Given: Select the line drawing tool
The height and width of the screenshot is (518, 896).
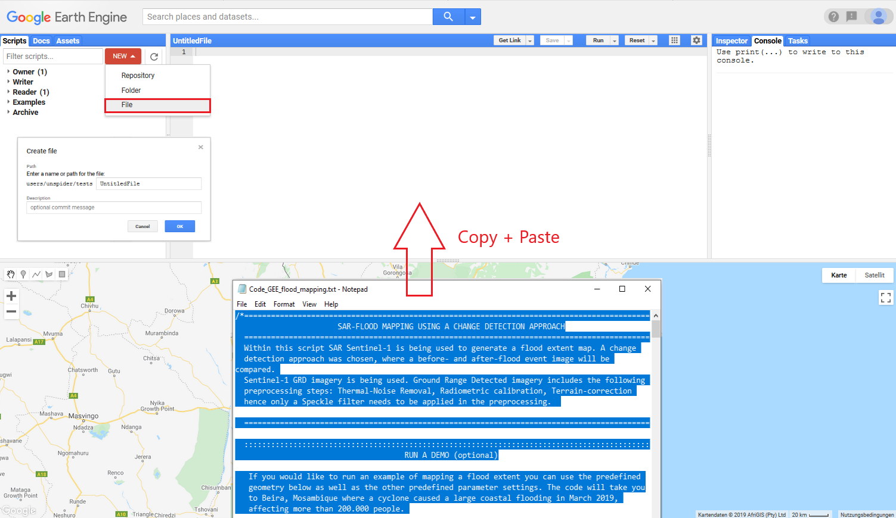Looking at the screenshot, I should tap(36, 274).
